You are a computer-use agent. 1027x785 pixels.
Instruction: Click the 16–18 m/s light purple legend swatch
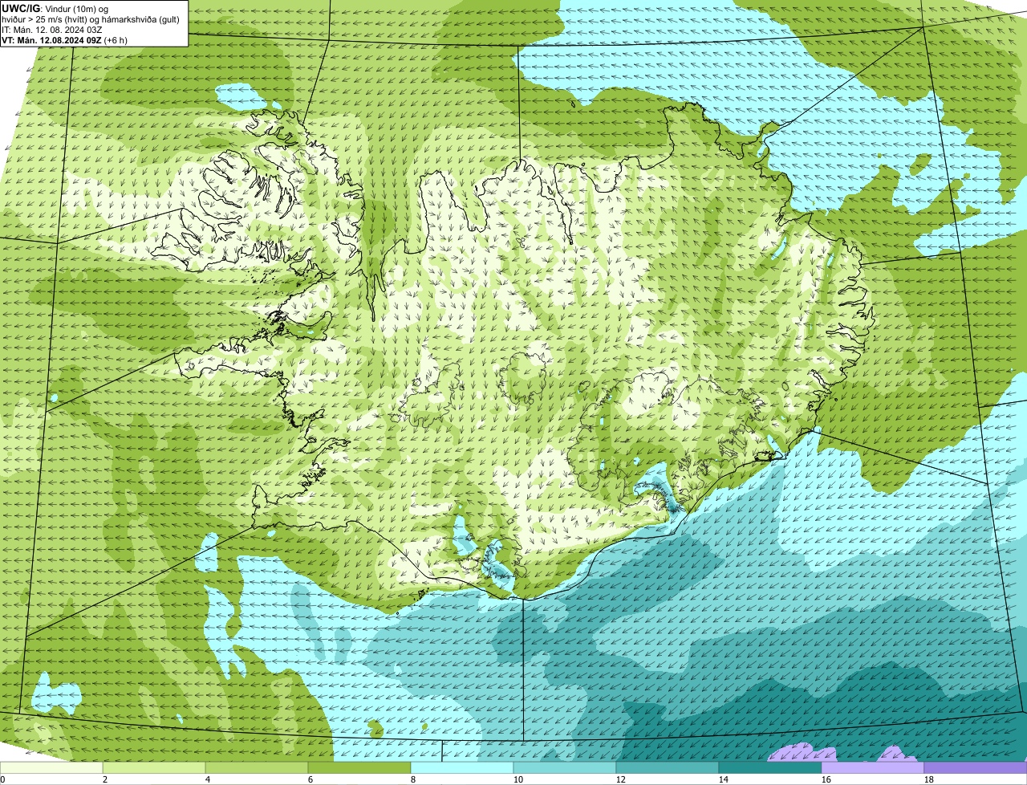tap(873, 768)
